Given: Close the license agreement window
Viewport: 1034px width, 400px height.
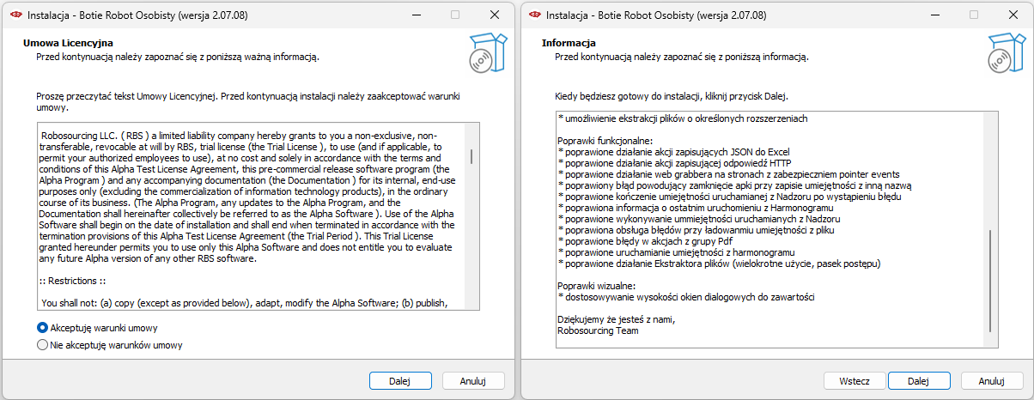Looking at the screenshot, I should pyautogui.click(x=495, y=15).
